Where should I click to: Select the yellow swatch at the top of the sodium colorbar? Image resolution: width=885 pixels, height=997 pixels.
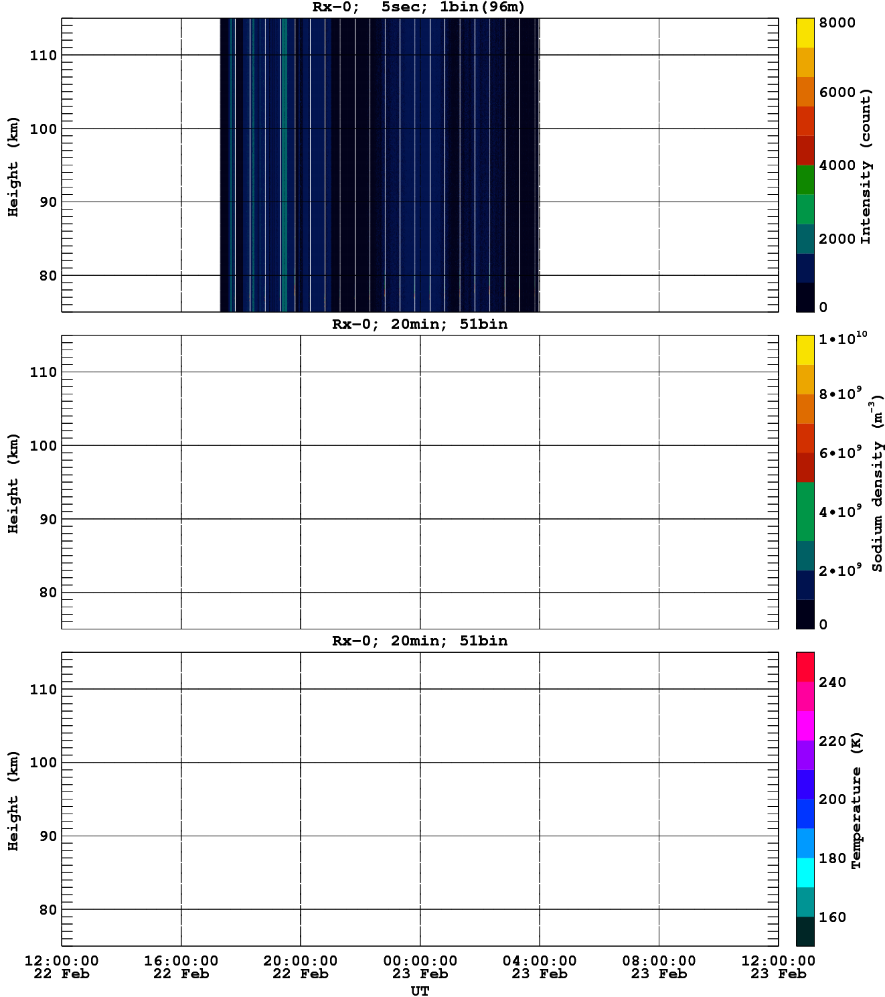click(805, 350)
